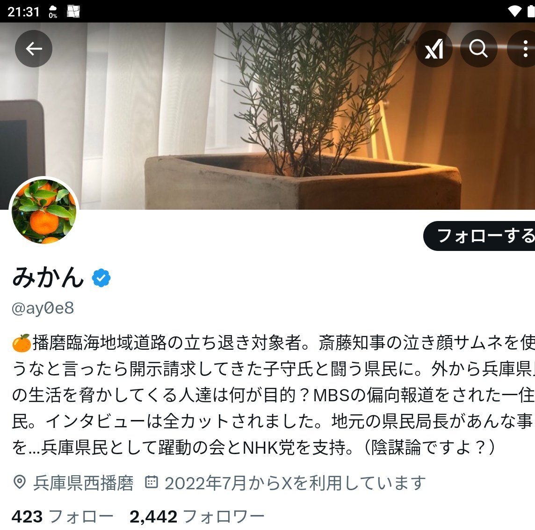Open the 2,442 フォロワー followers list
535x530 pixels.
pos(197,516)
